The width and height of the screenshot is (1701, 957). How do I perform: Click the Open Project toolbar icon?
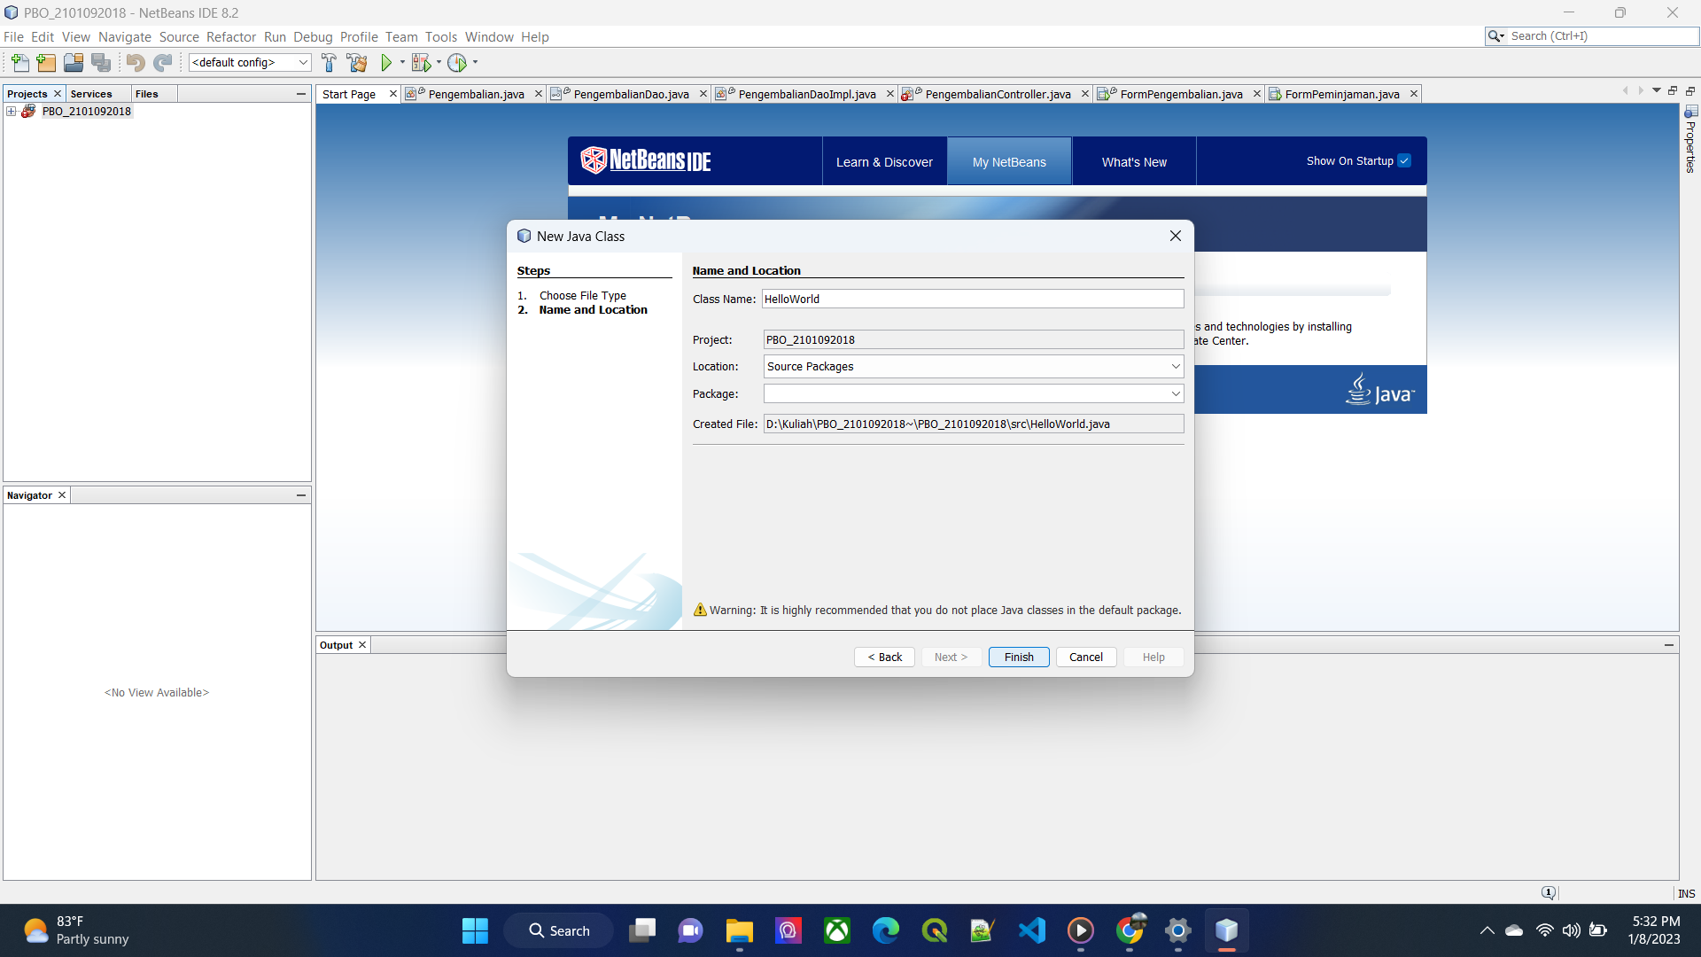pyautogui.click(x=74, y=62)
